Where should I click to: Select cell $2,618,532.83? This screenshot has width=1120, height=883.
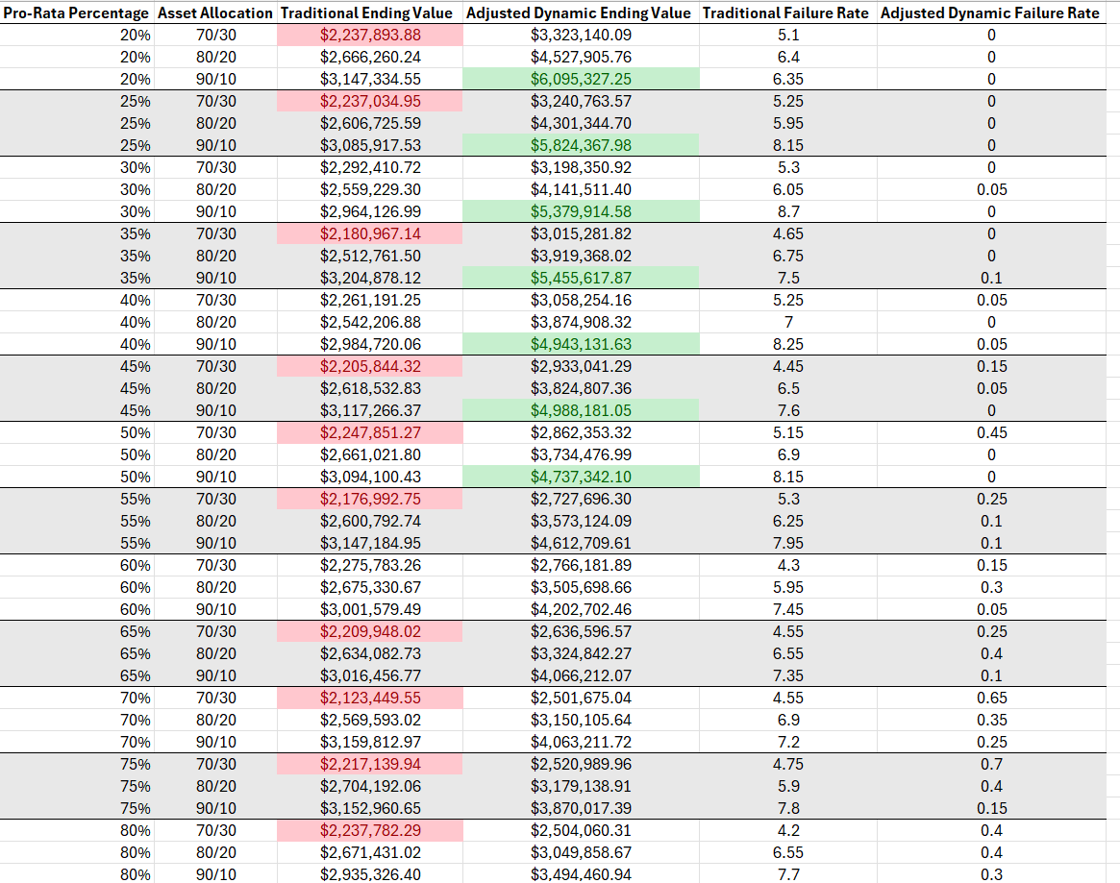(369, 389)
